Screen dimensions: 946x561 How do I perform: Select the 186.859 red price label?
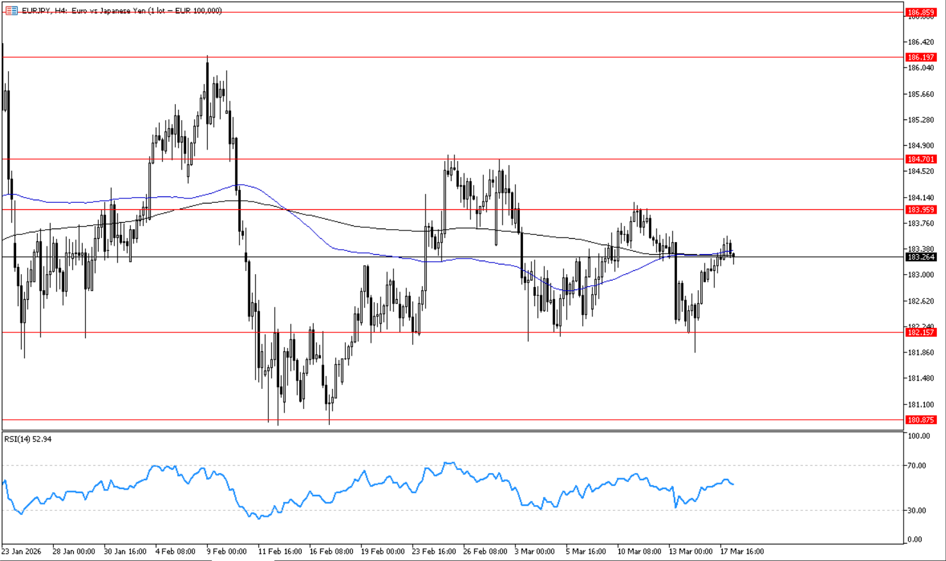[920, 12]
